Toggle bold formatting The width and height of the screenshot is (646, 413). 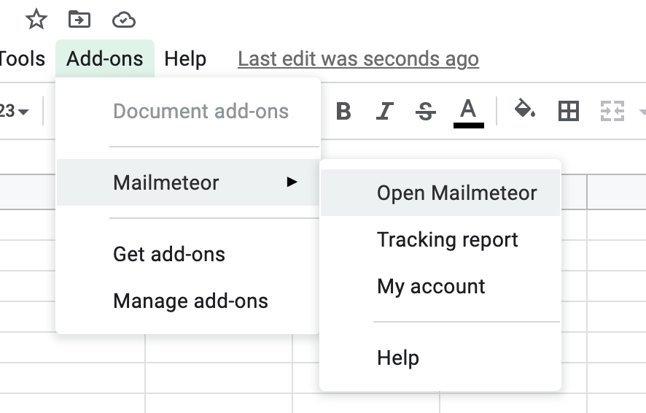pos(343,112)
